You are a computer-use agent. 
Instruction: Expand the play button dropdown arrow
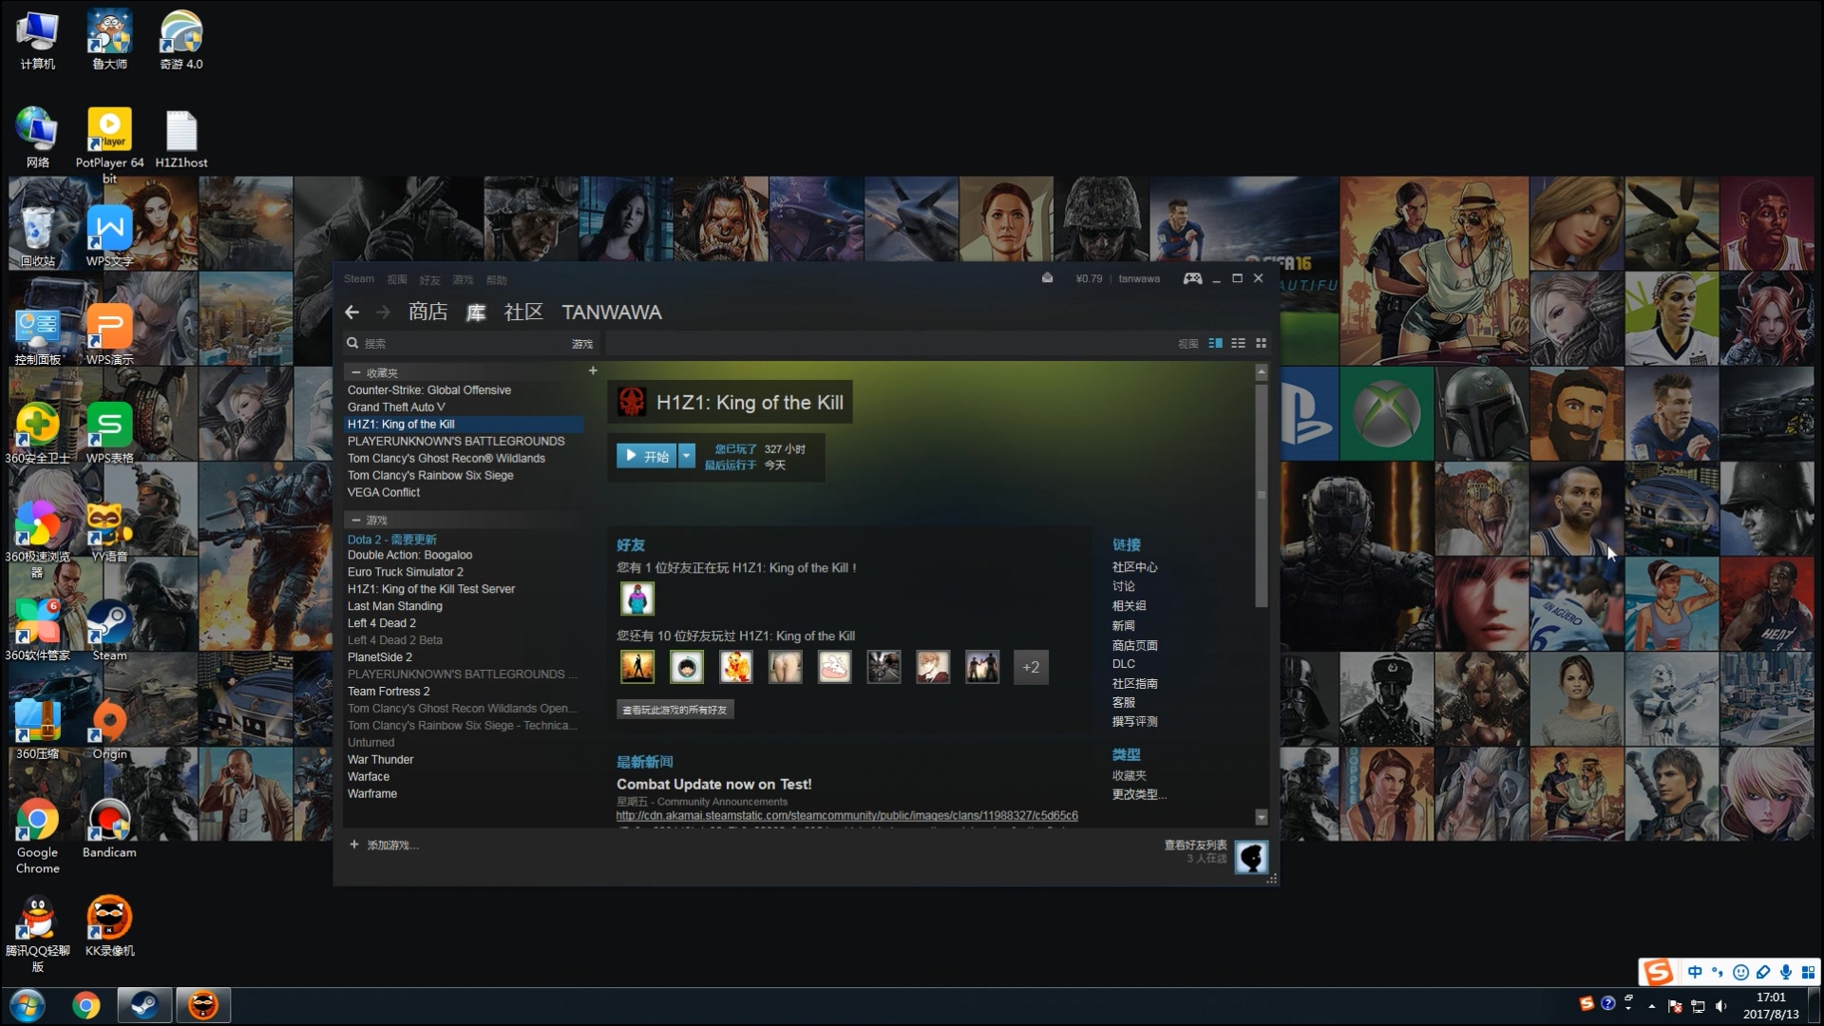click(686, 456)
